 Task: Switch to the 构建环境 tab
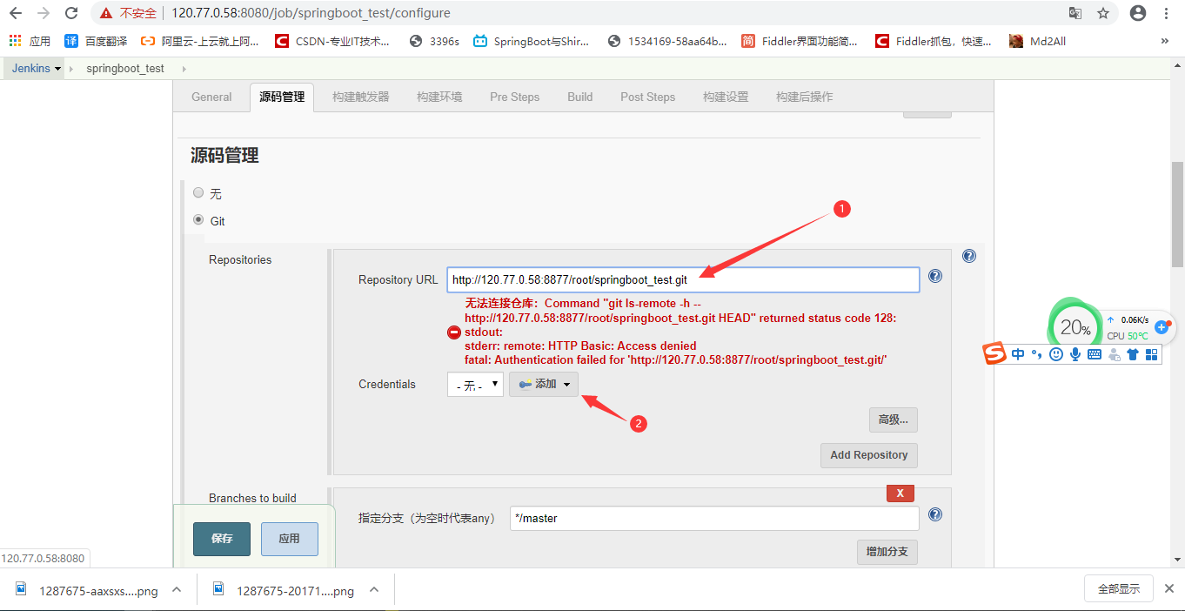(x=439, y=97)
